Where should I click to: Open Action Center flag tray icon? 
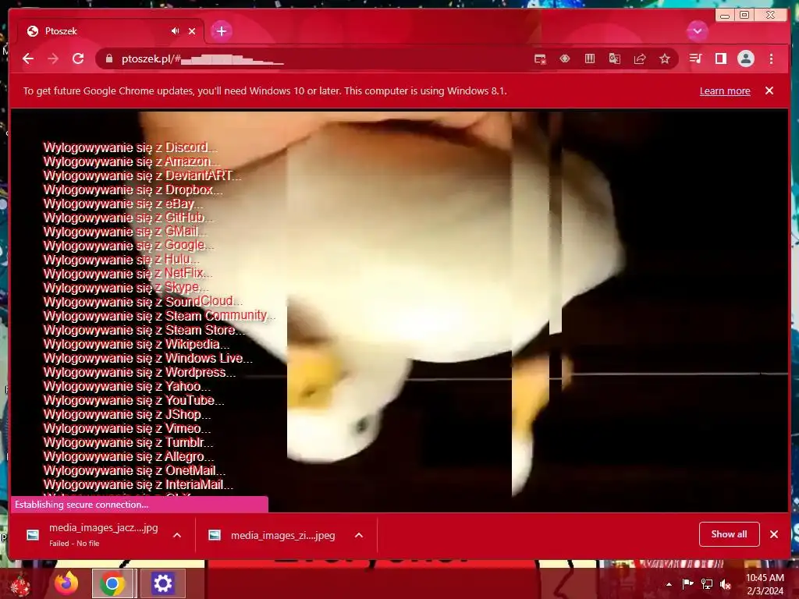point(687,584)
